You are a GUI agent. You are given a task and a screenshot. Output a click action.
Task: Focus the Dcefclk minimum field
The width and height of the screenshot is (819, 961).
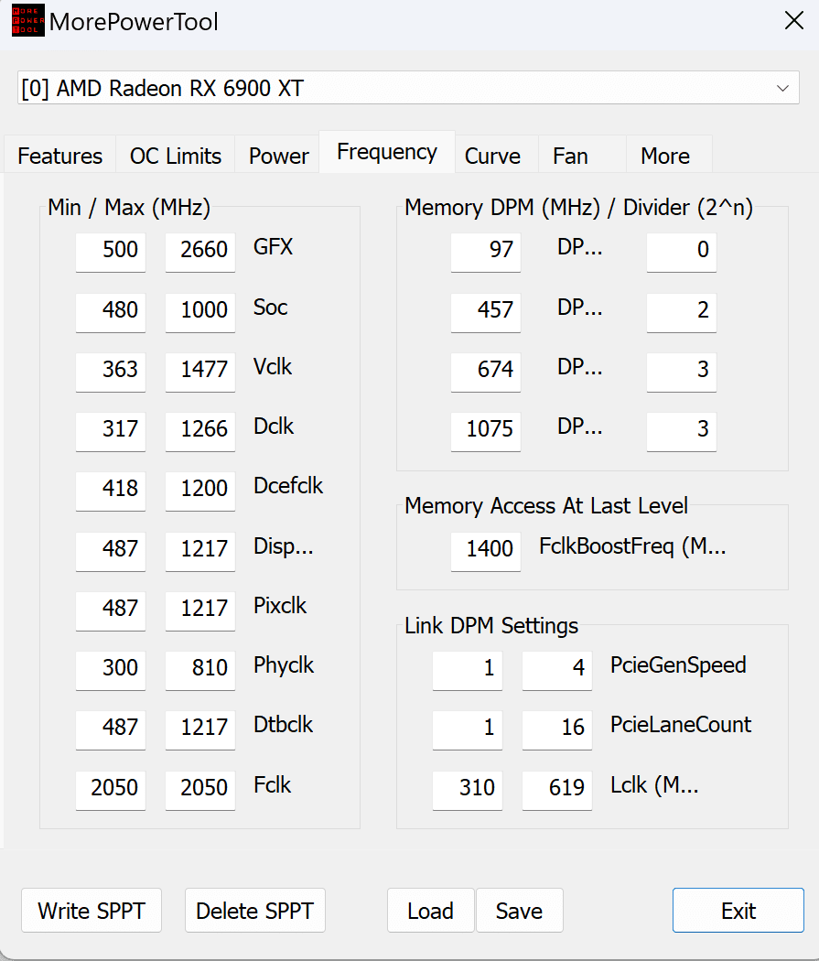click(111, 491)
